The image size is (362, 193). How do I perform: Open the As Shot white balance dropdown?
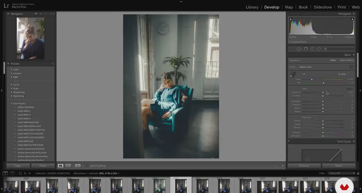point(343,74)
